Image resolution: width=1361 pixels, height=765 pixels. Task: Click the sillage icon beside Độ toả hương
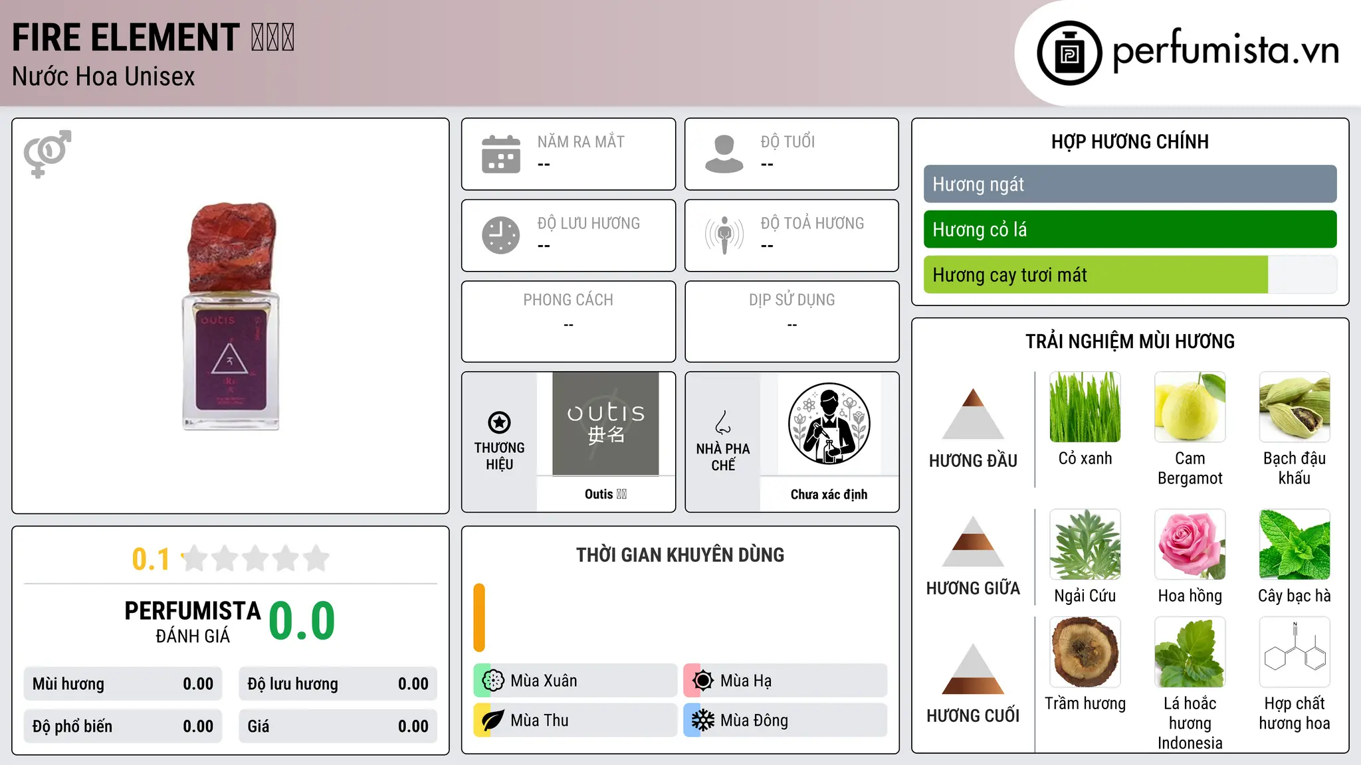(724, 235)
